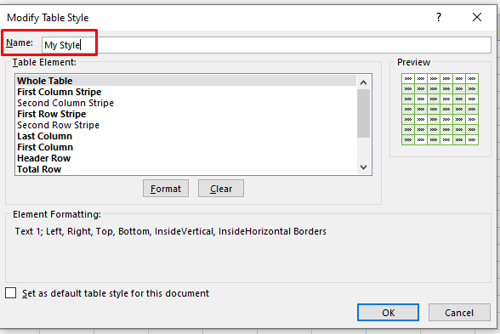Select Whole Table in element list
Viewport: 500px width, 334px height.
tap(186, 81)
